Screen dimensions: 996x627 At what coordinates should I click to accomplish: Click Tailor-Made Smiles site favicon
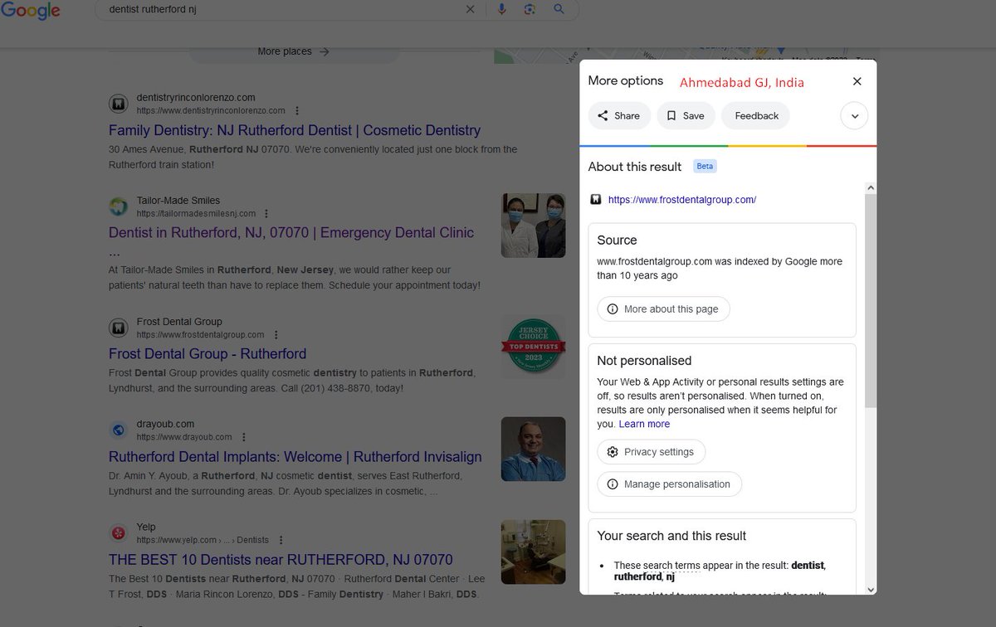[119, 207]
